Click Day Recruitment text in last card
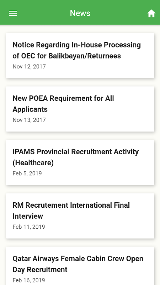This screenshot has width=160, height=285. click(x=40, y=270)
